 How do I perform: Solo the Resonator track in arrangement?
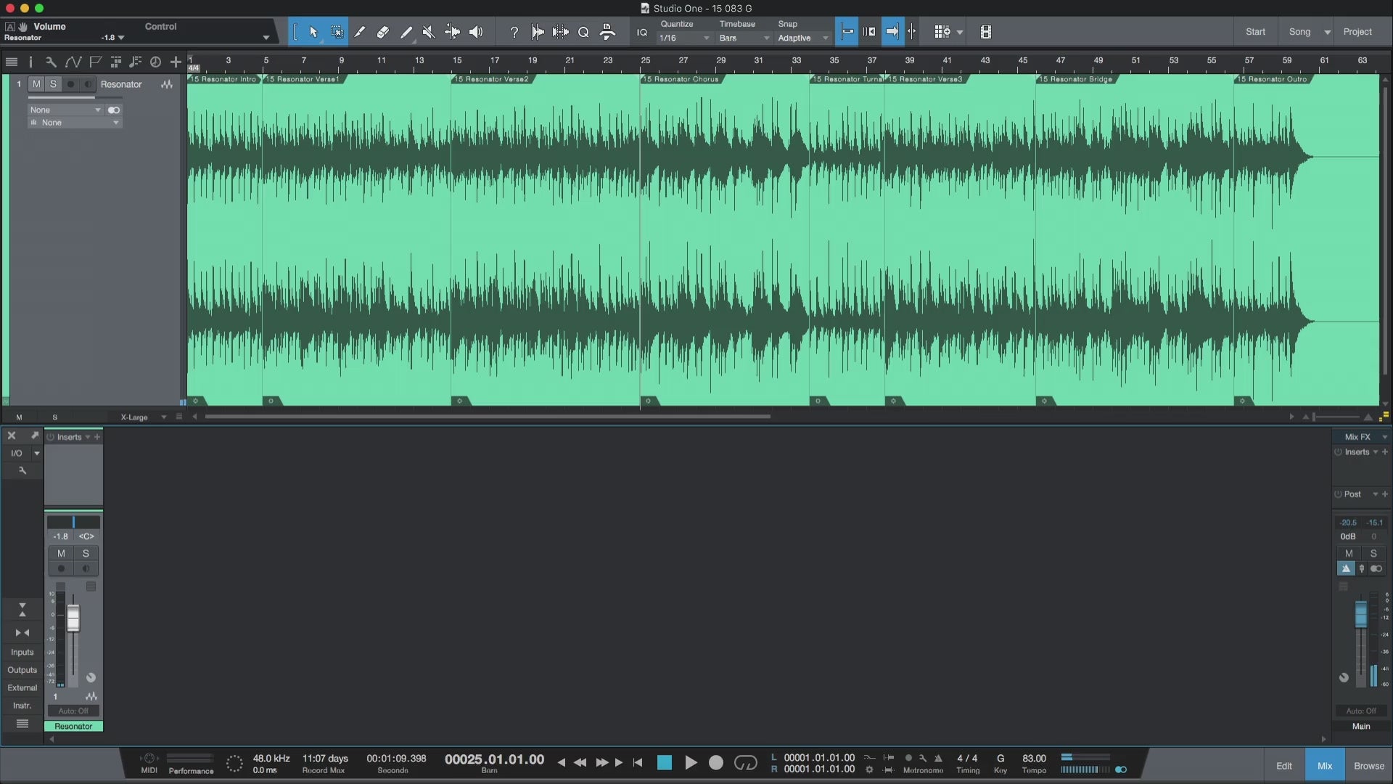(x=53, y=84)
